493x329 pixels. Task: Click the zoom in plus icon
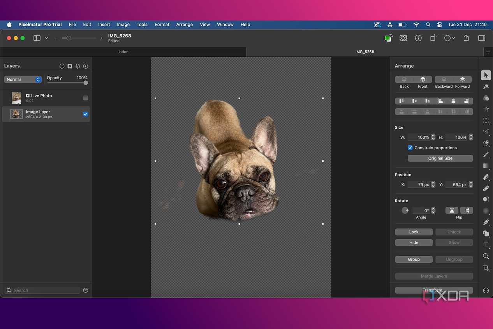pyautogui.click(x=102, y=38)
